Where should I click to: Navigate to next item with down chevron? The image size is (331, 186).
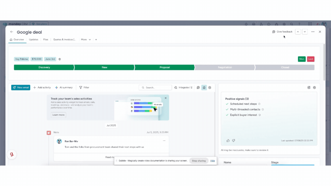(305, 32)
